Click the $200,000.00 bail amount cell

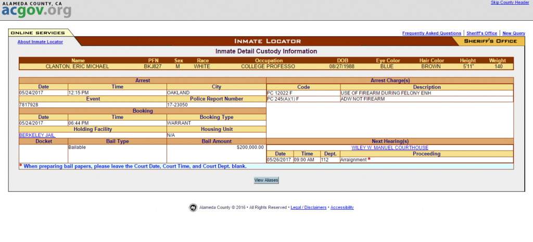[250, 147]
